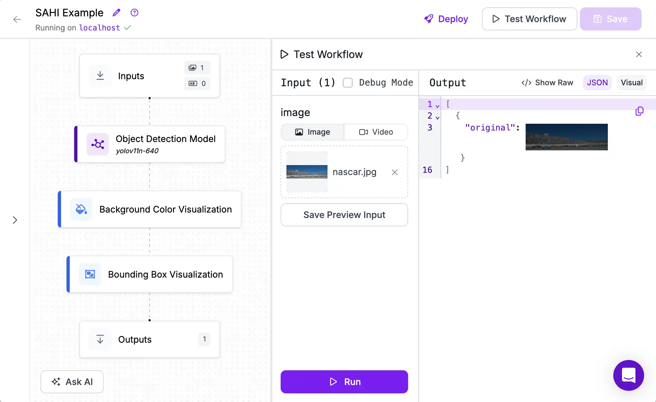Expand the collapsed left sidebar panel
Screen dimensions: 656x402
coord(15,220)
